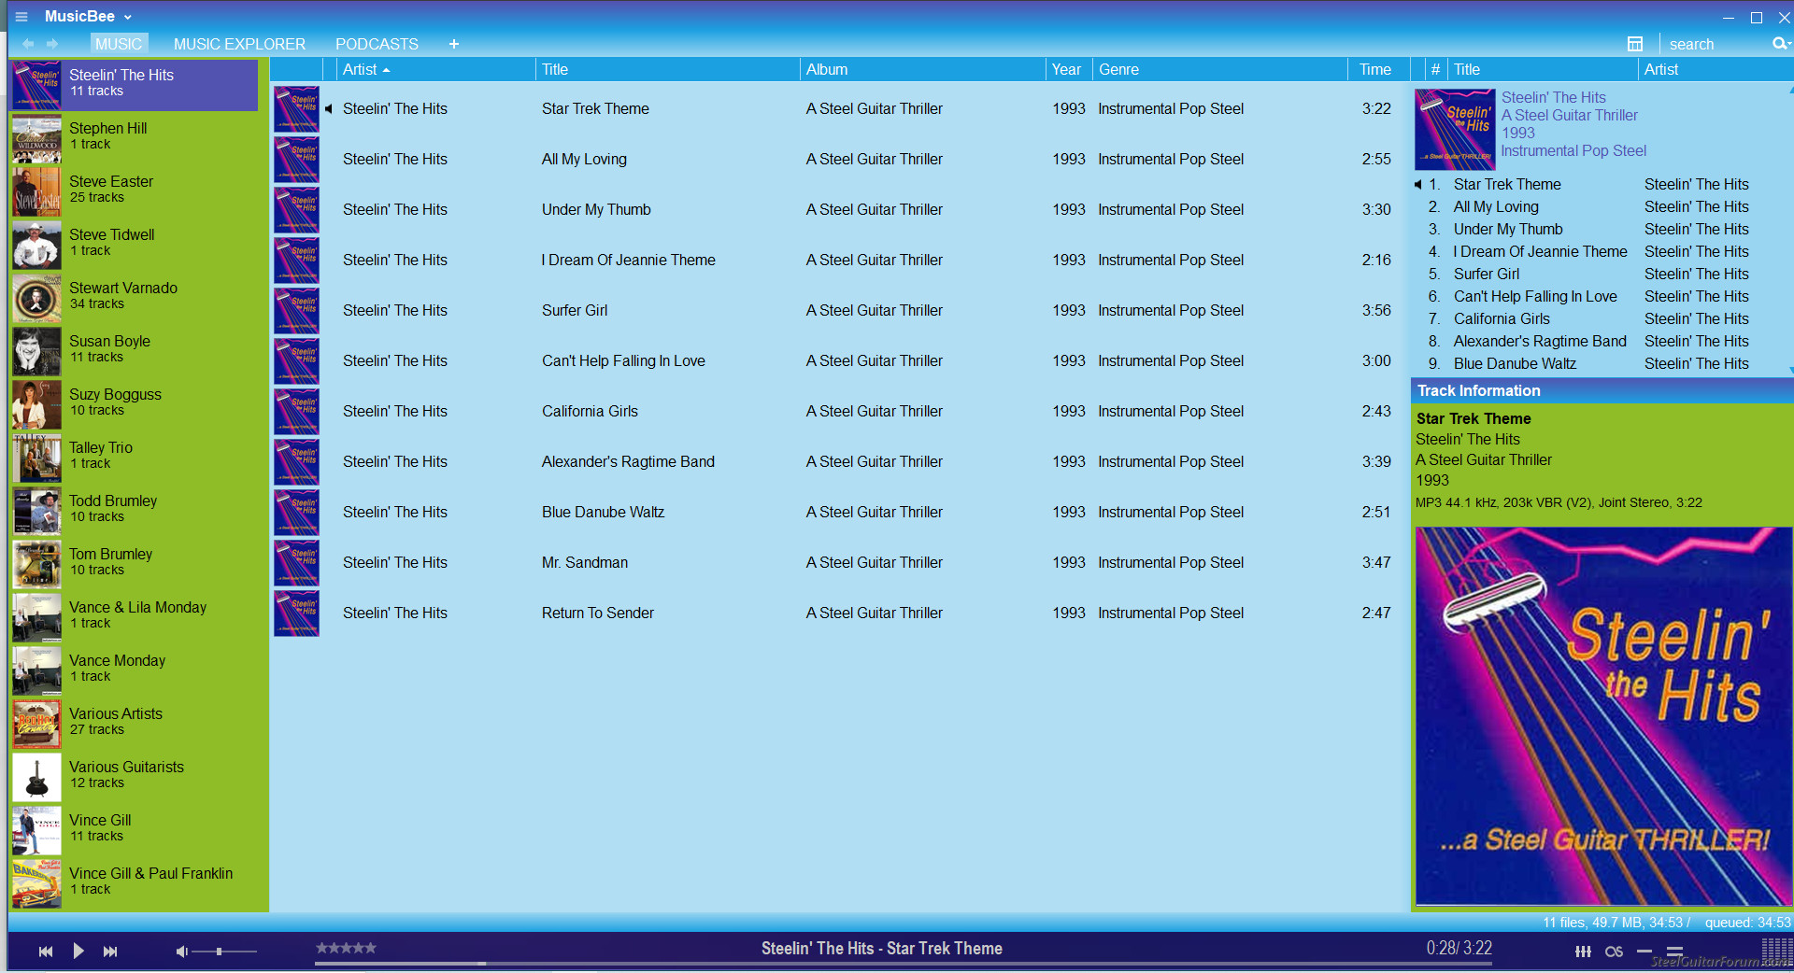The width and height of the screenshot is (1794, 973).
Task: Toggle the panel layout icon near search
Action: (x=1635, y=44)
